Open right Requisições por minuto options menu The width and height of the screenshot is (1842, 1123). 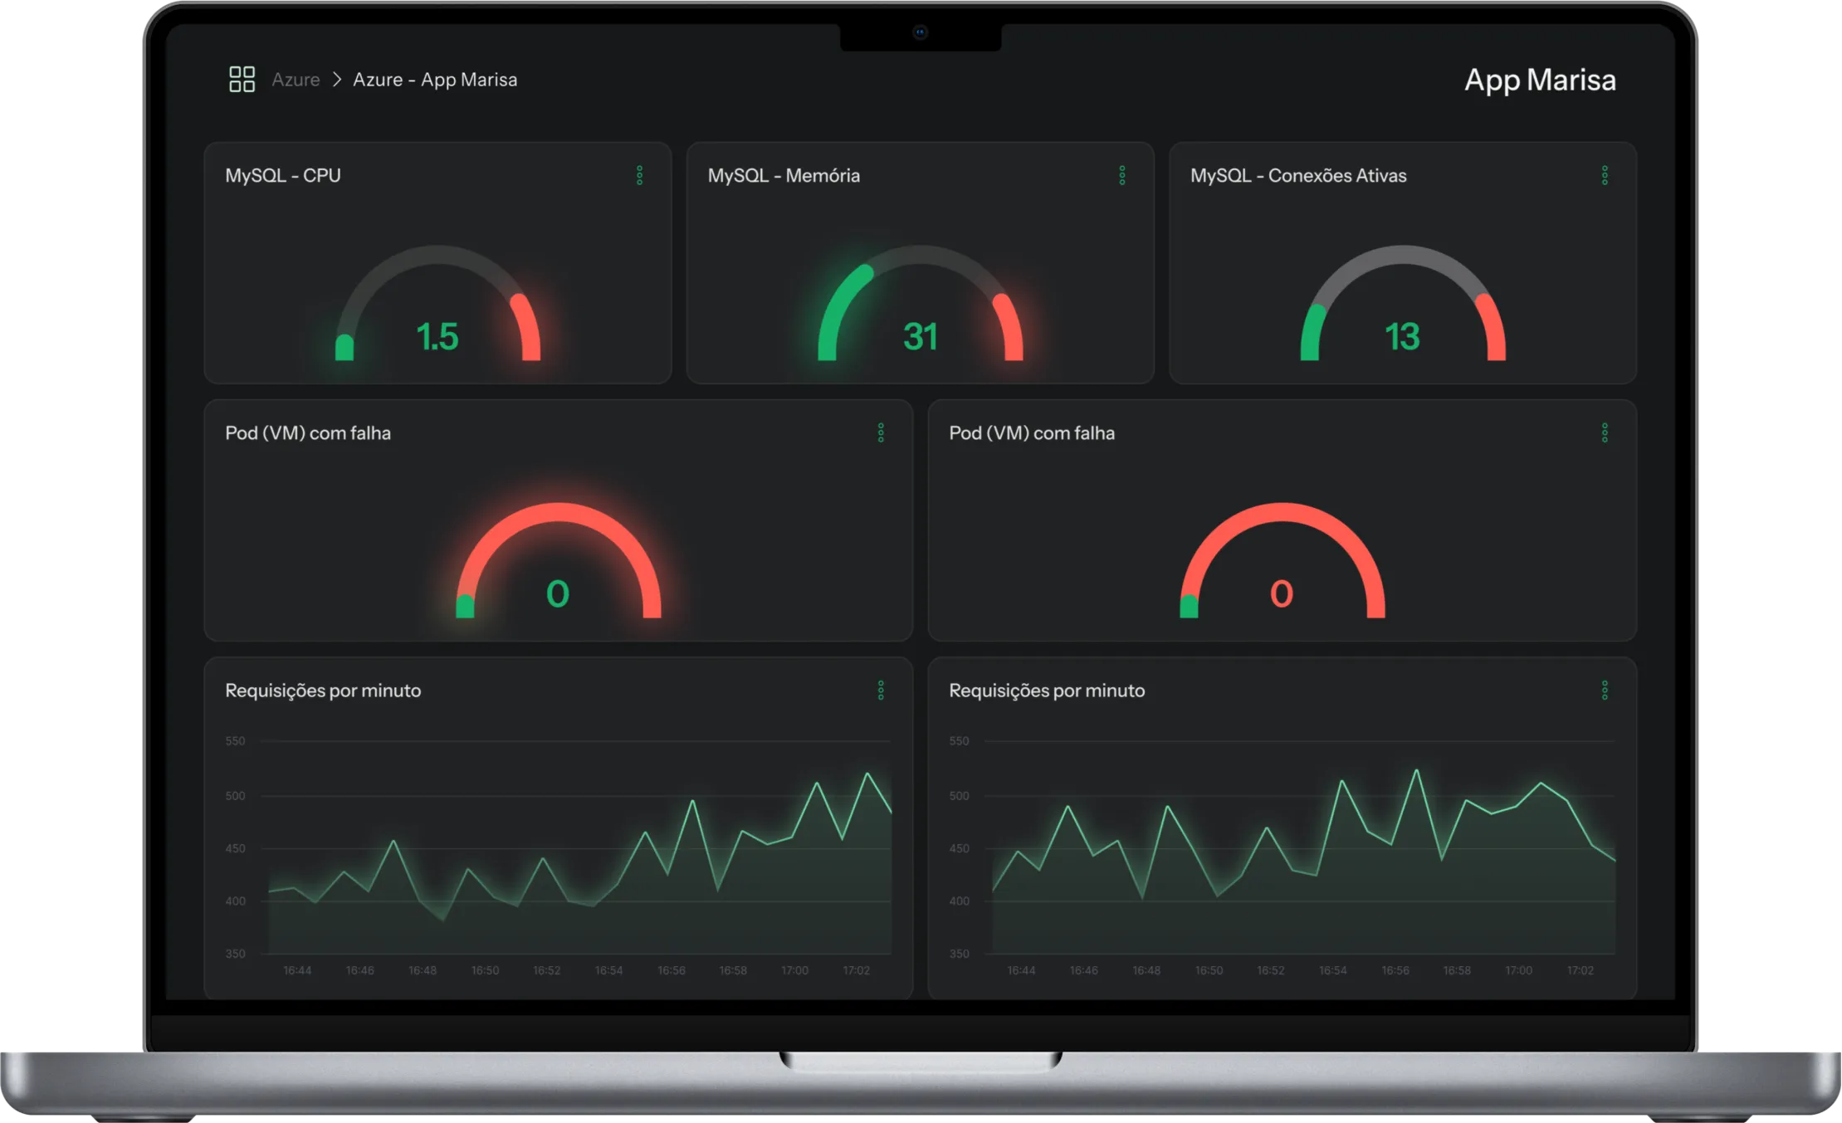1604,690
